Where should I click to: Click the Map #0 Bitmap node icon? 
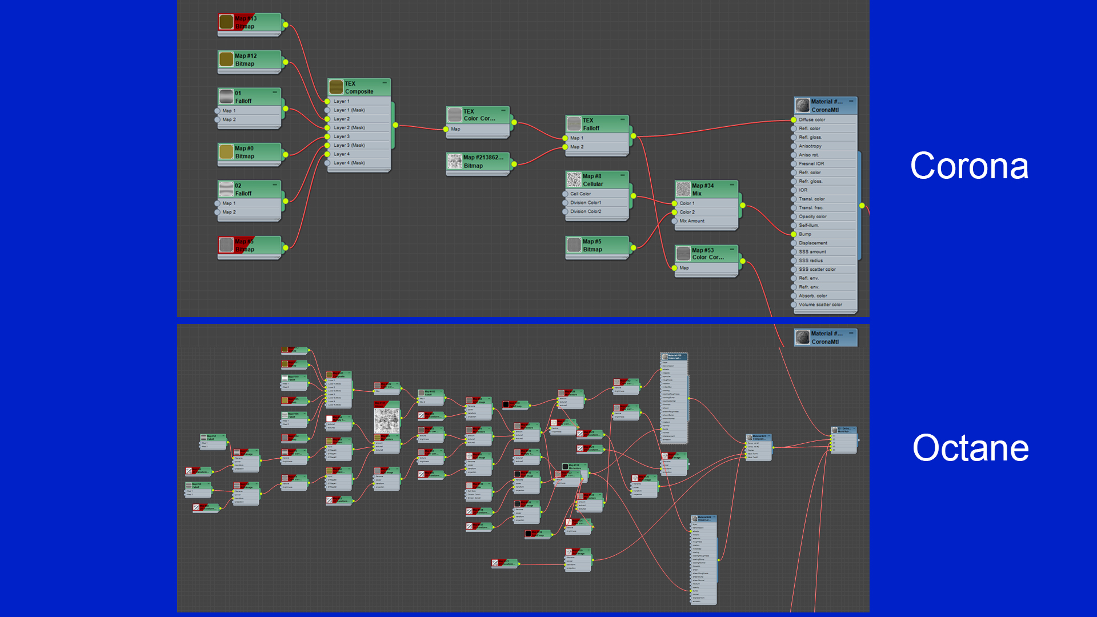tap(226, 152)
